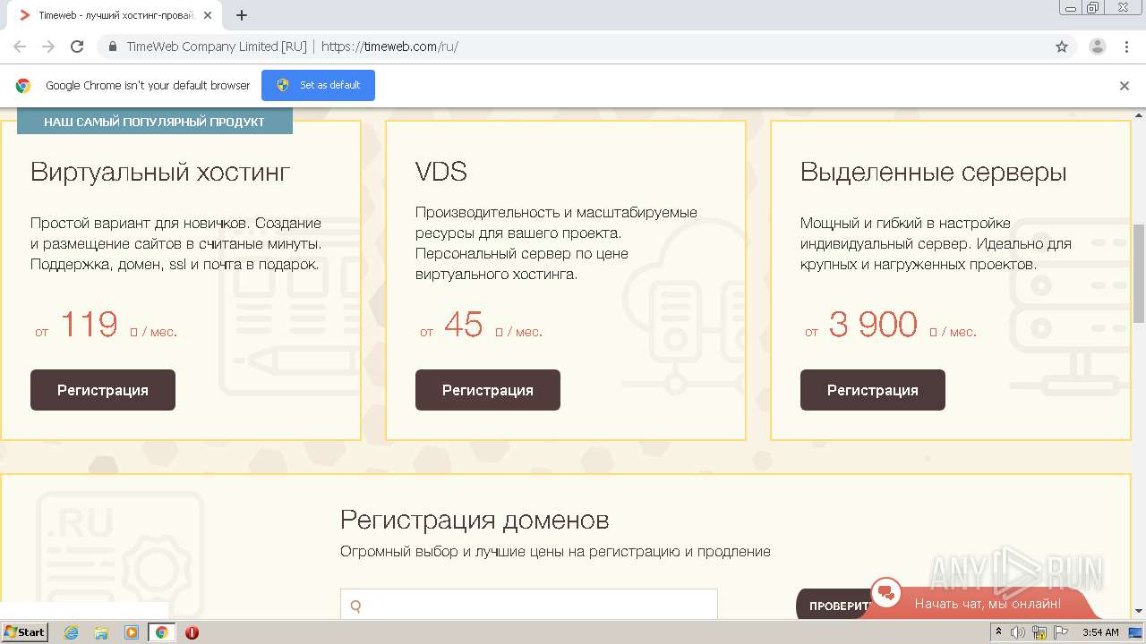Open the online chat widget
Screen dimensions: 1146x644
coord(985,603)
